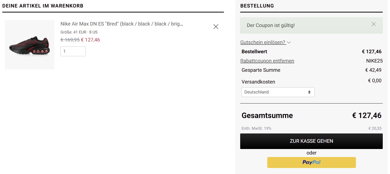Open the Deutschland shipping country dropdown

point(278,92)
